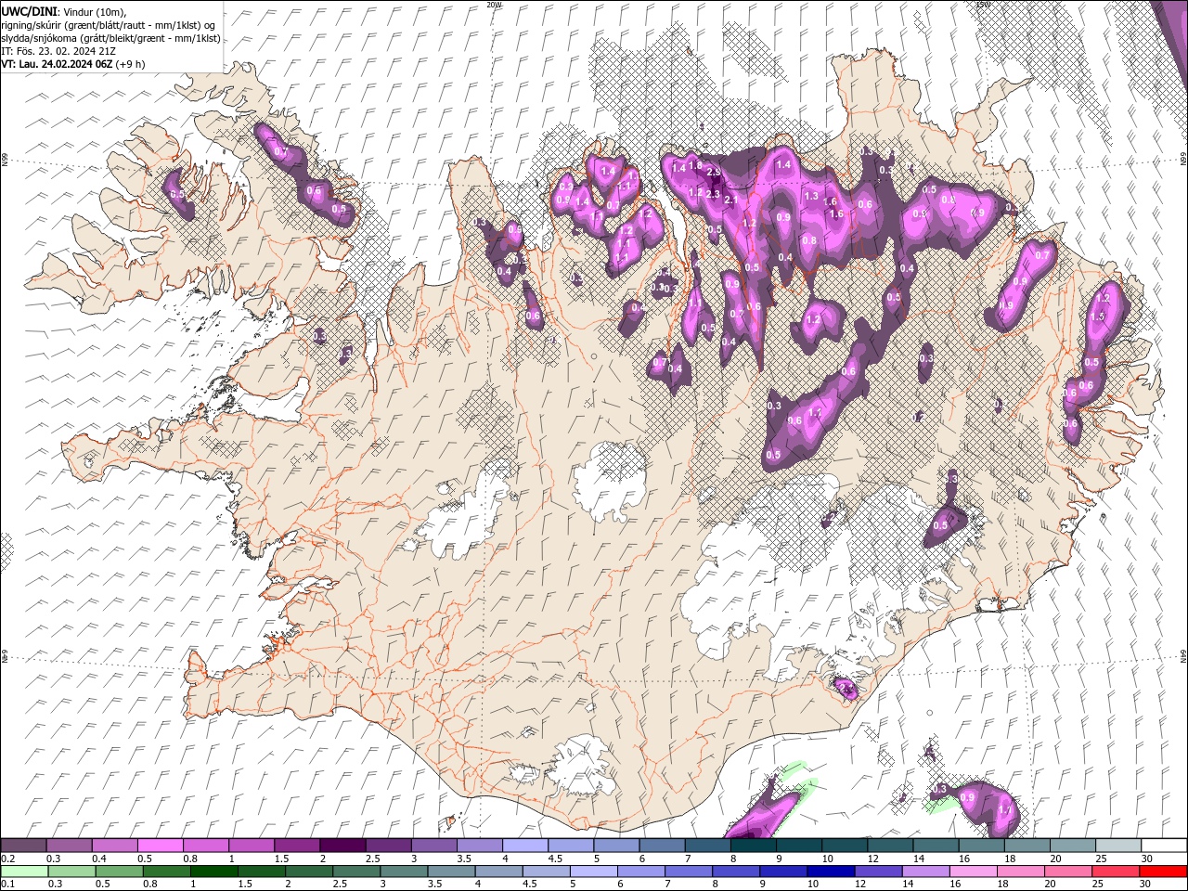This screenshot has height=891, width=1188.
Task: Select the 15W longitude label at top
Action: (983, 5)
